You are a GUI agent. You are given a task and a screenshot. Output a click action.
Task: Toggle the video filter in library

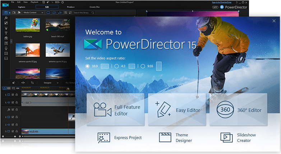pyautogui.click(x=49, y=13)
